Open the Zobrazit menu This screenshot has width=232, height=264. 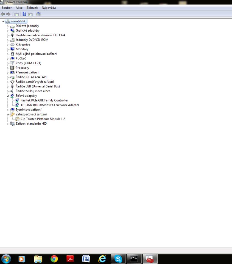(x=32, y=8)
